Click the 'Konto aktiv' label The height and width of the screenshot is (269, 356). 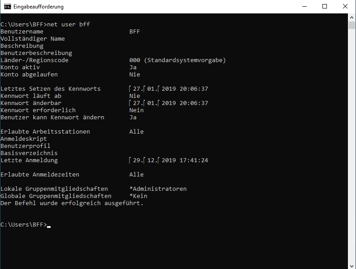coord(20,67)
